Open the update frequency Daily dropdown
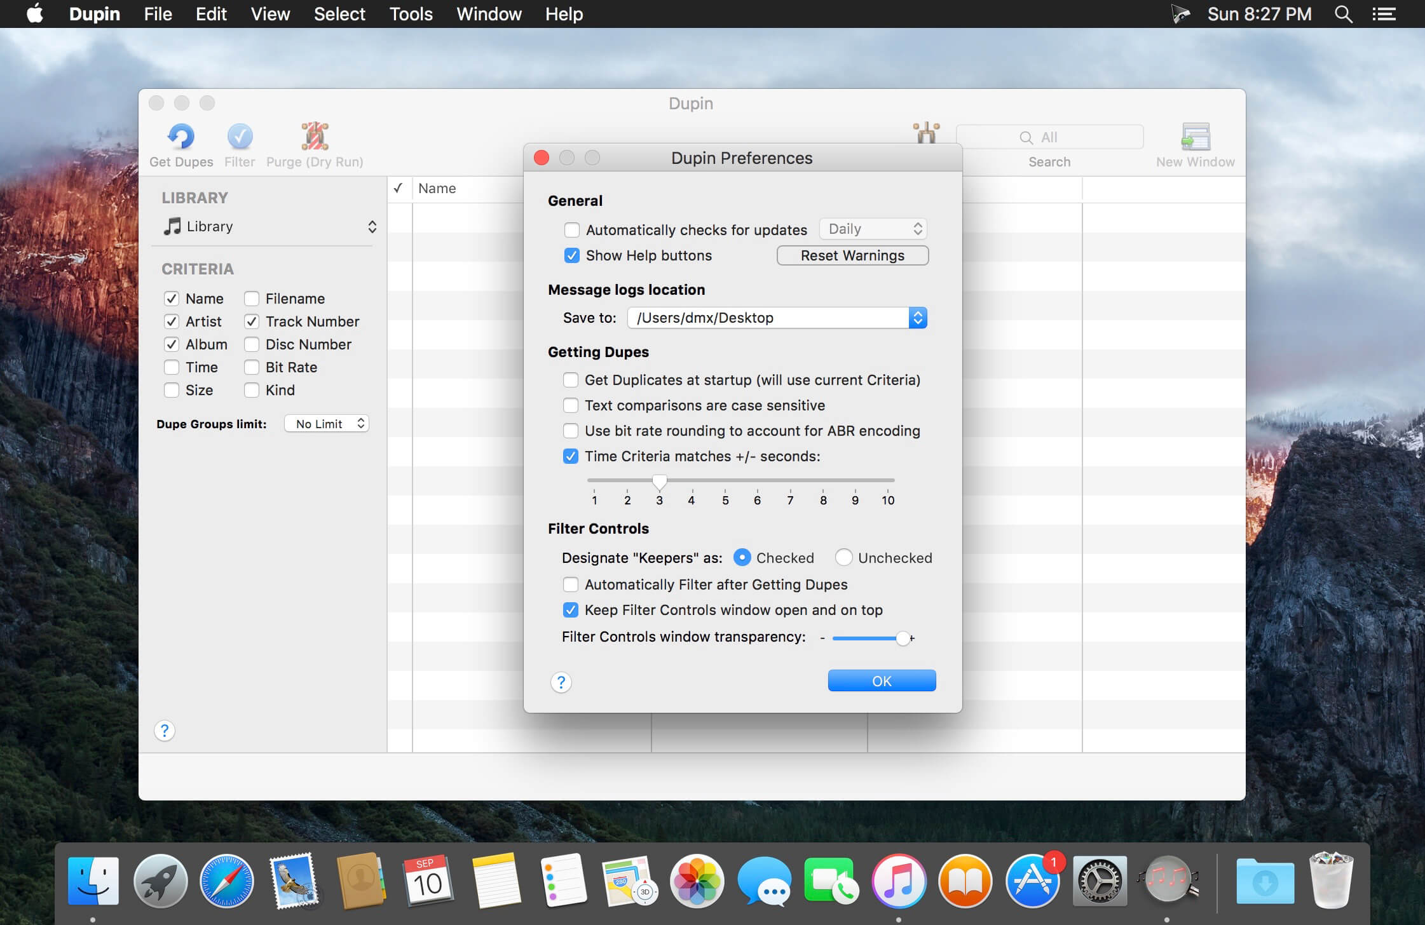Screen dimensions: 1425x925 tap(873, 229)
